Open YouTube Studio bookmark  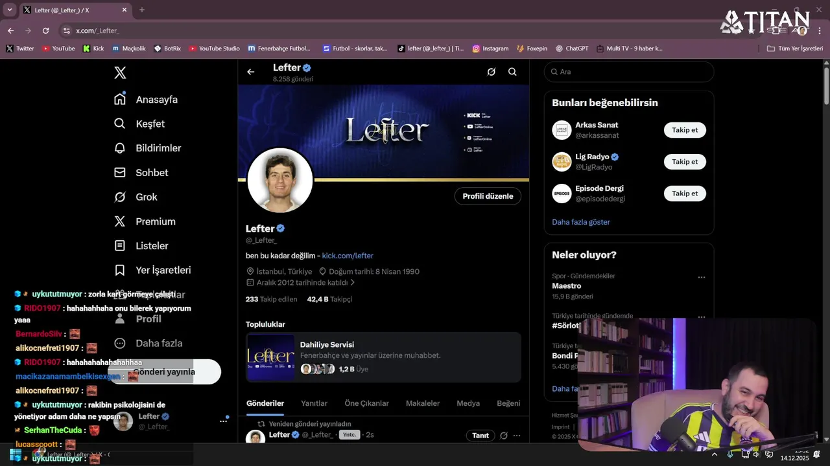(214, 49)
